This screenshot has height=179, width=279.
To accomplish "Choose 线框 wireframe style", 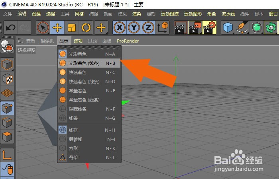I will tap(89, 130).
